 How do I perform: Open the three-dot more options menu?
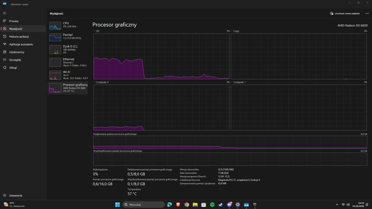click(x=367, y=13)
